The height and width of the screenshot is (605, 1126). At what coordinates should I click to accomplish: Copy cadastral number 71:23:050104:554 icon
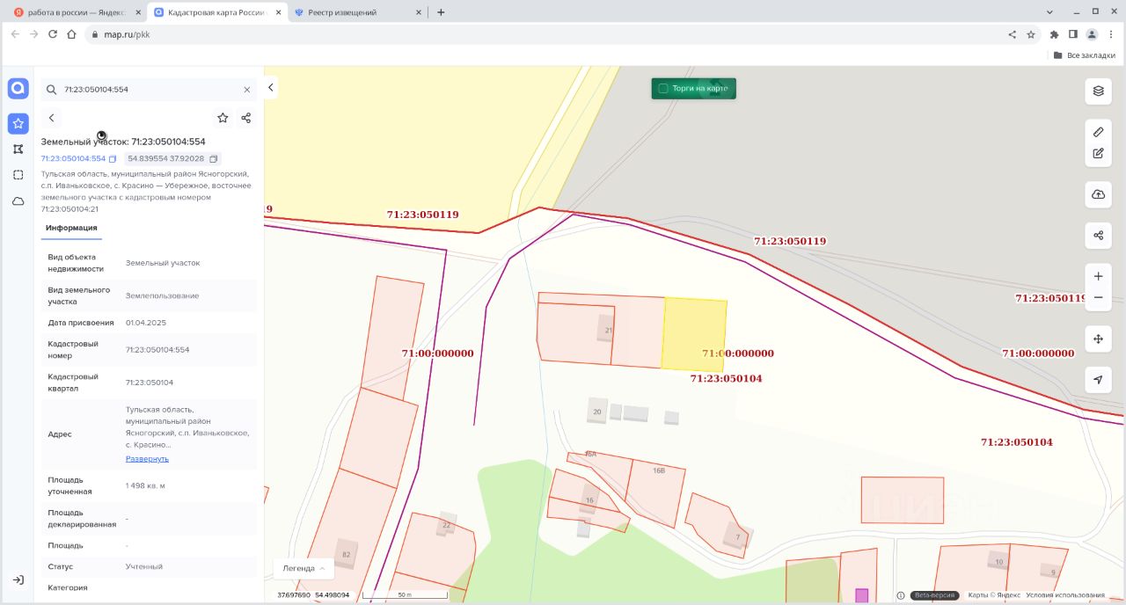[x=113, y=159]
